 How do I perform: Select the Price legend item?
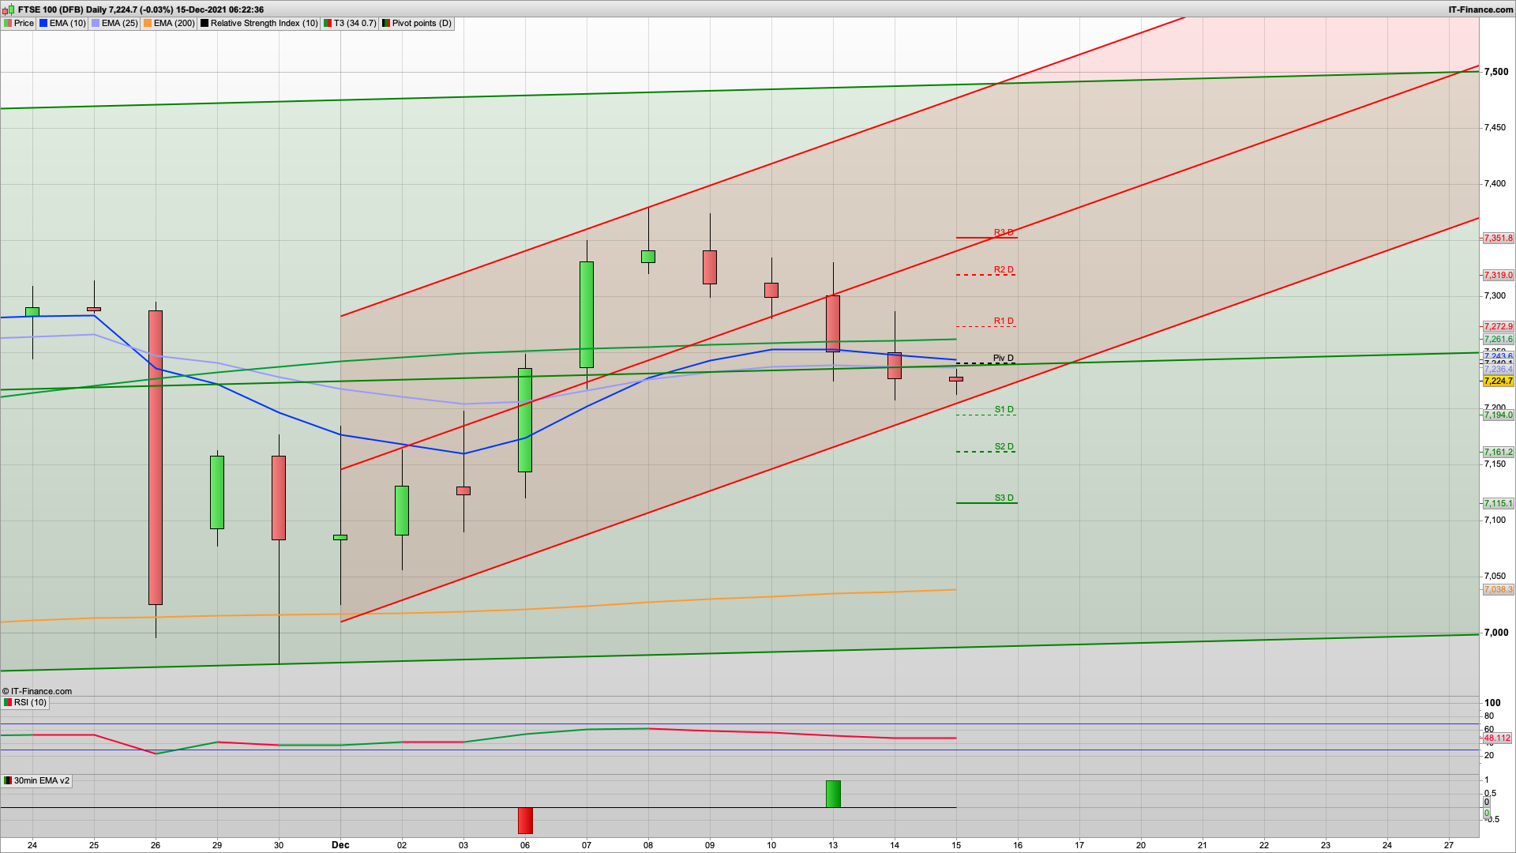[x=19, y=23]
